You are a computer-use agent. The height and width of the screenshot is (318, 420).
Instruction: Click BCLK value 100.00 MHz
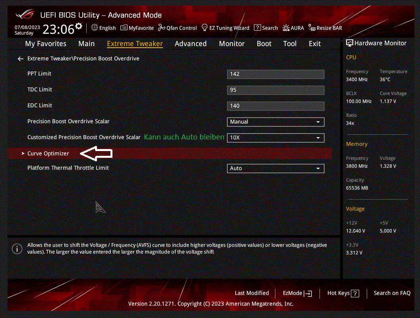359,101
